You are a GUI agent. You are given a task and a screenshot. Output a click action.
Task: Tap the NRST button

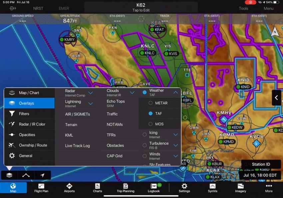click(x=38, y=8)
